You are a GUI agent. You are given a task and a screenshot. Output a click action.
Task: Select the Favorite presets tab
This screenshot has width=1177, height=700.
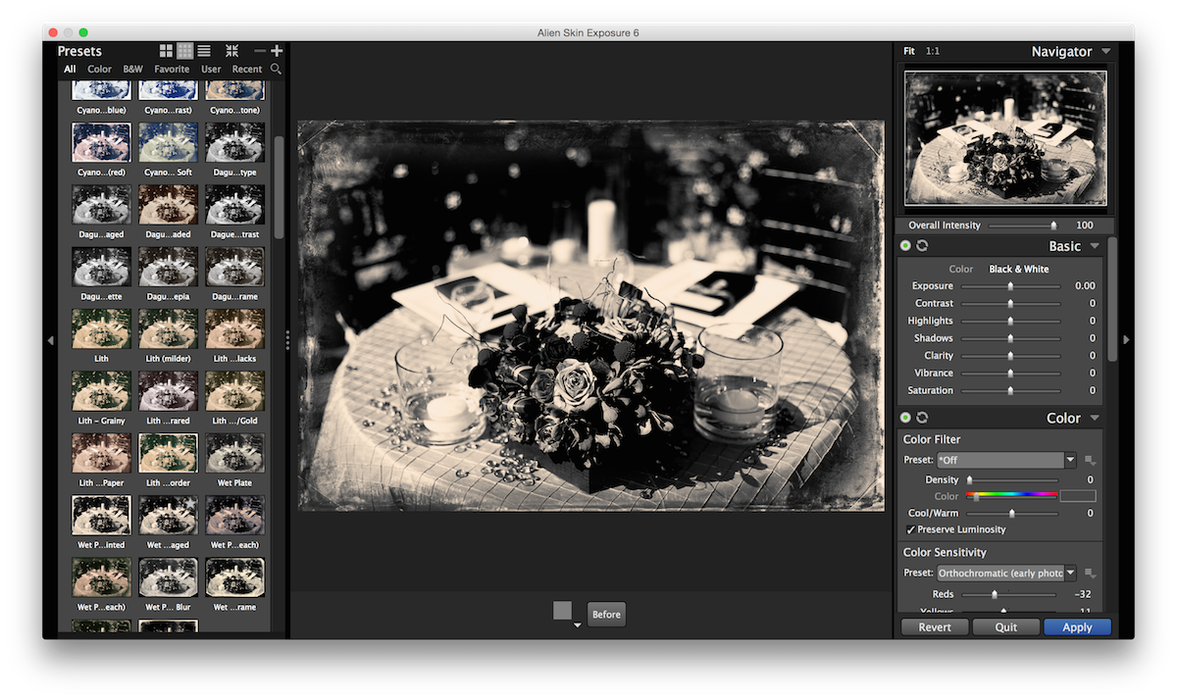point(172,70)
